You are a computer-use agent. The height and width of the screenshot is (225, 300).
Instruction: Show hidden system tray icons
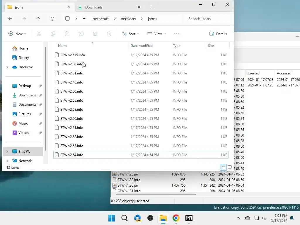238,218
